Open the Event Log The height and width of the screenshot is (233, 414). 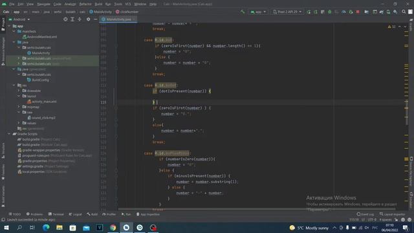[365, 214]
